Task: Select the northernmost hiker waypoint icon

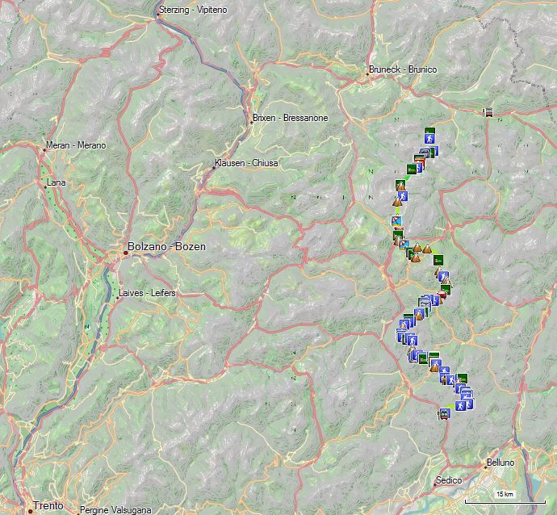Action: [x=429, y=138]
